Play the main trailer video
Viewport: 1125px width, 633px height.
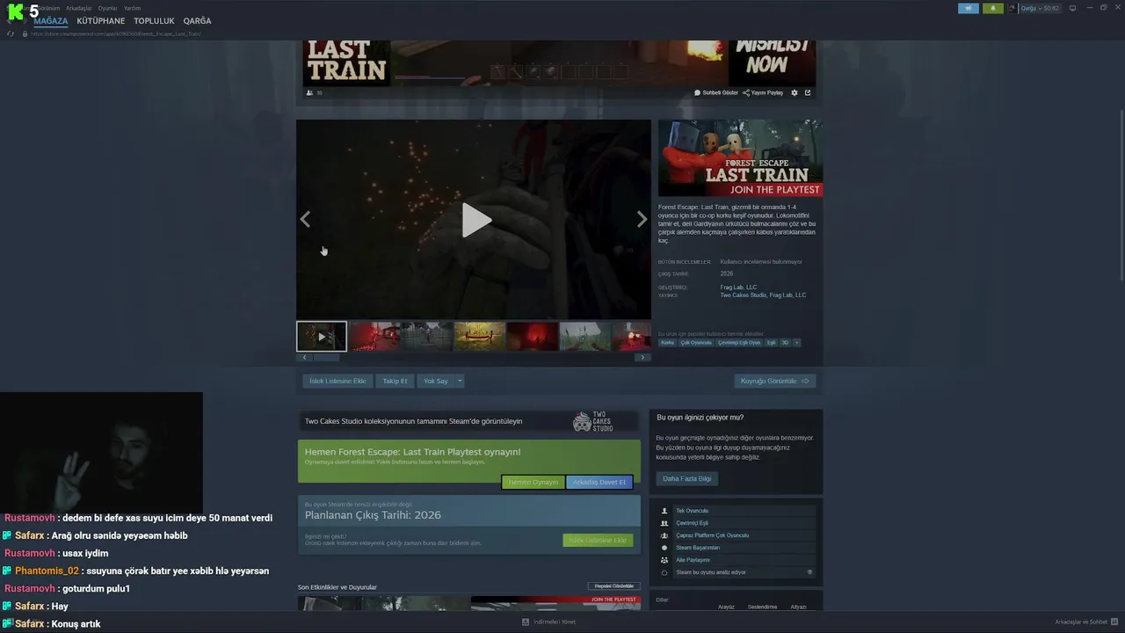476,220
